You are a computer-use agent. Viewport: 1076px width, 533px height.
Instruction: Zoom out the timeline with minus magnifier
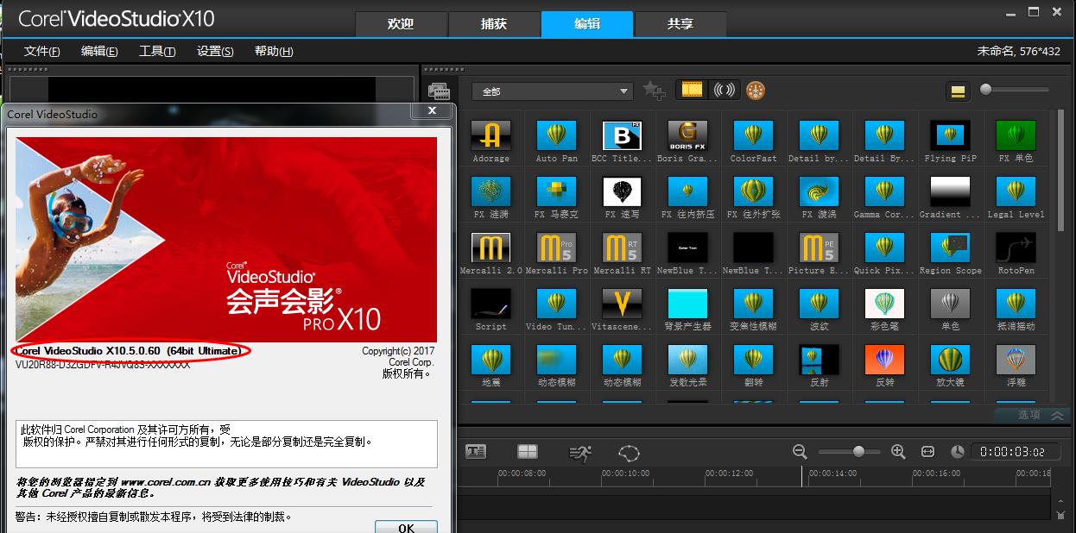point(800,451)
